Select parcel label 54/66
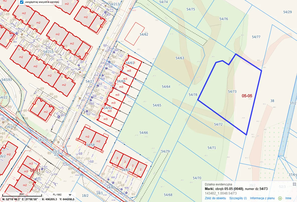The width and height of the screenshot is (297, 202). pyautogui.click(x=144, y=133)
